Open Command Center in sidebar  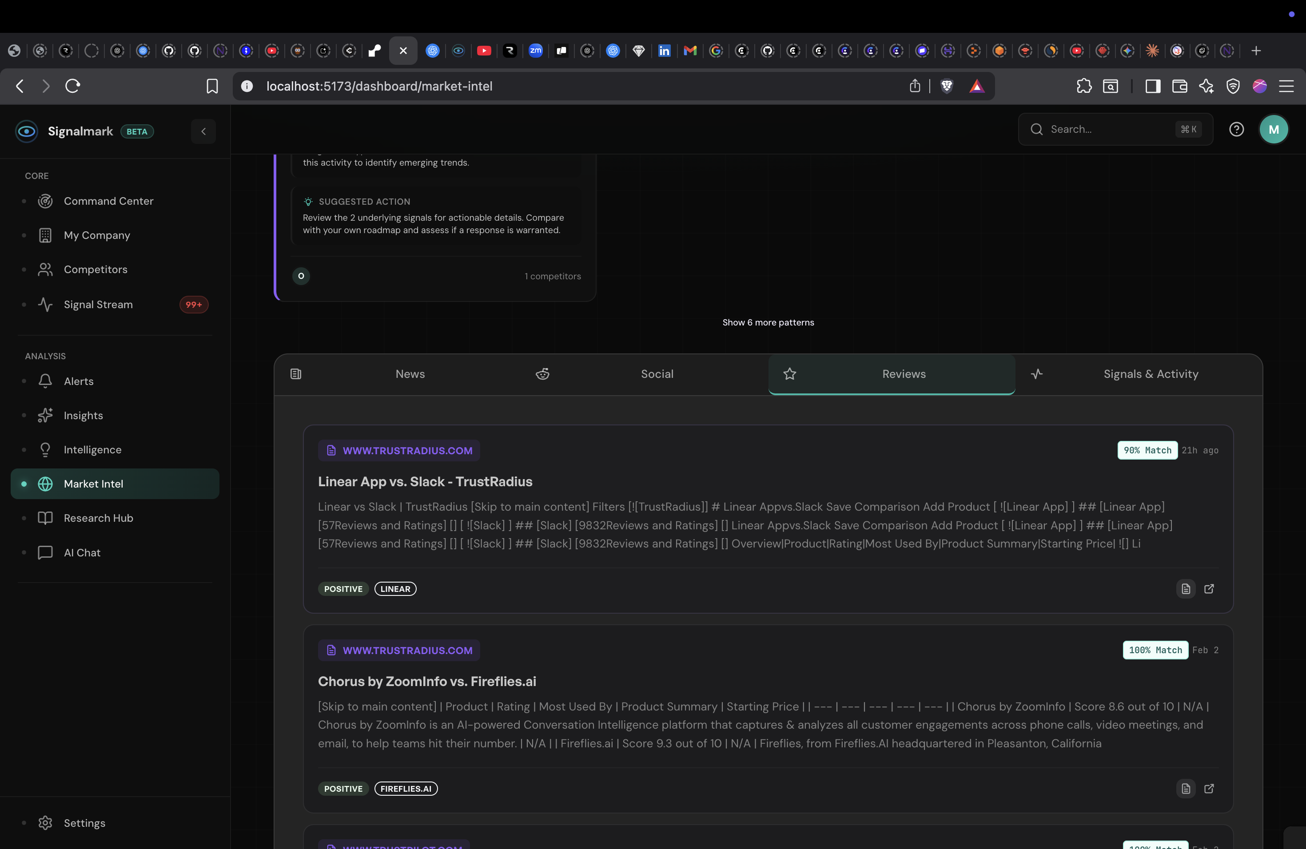108,201
